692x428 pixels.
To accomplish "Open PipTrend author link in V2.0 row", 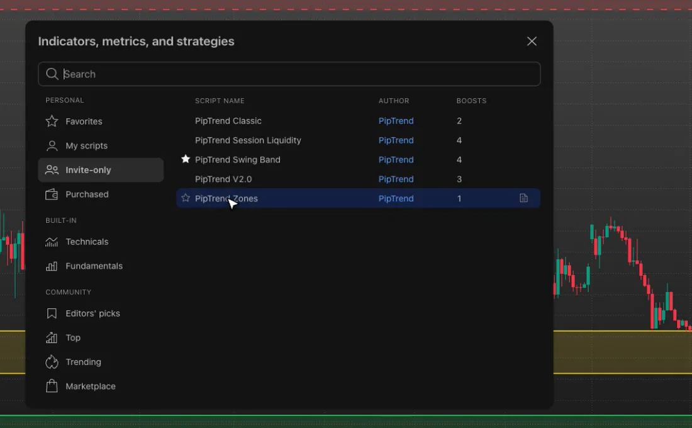I will coord(396,179).
